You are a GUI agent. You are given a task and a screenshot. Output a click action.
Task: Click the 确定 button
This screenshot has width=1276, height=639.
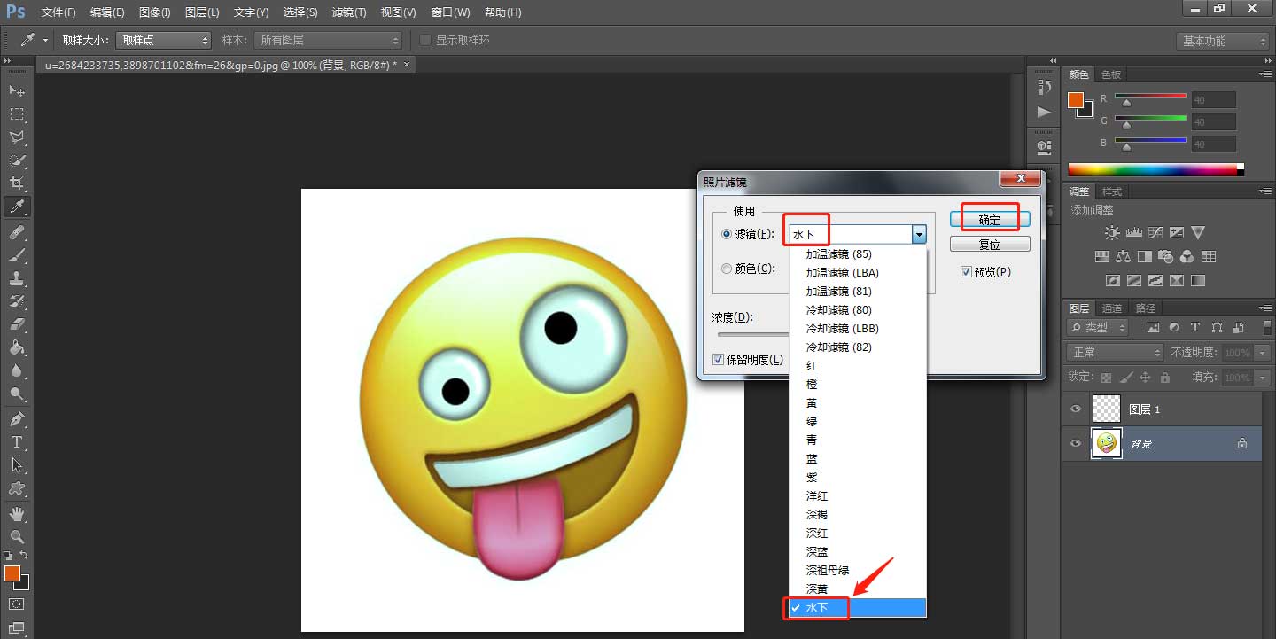(988, 217)
